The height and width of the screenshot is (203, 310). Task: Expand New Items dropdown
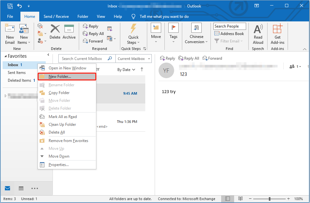pyautogui.click(x=24, y=34)
